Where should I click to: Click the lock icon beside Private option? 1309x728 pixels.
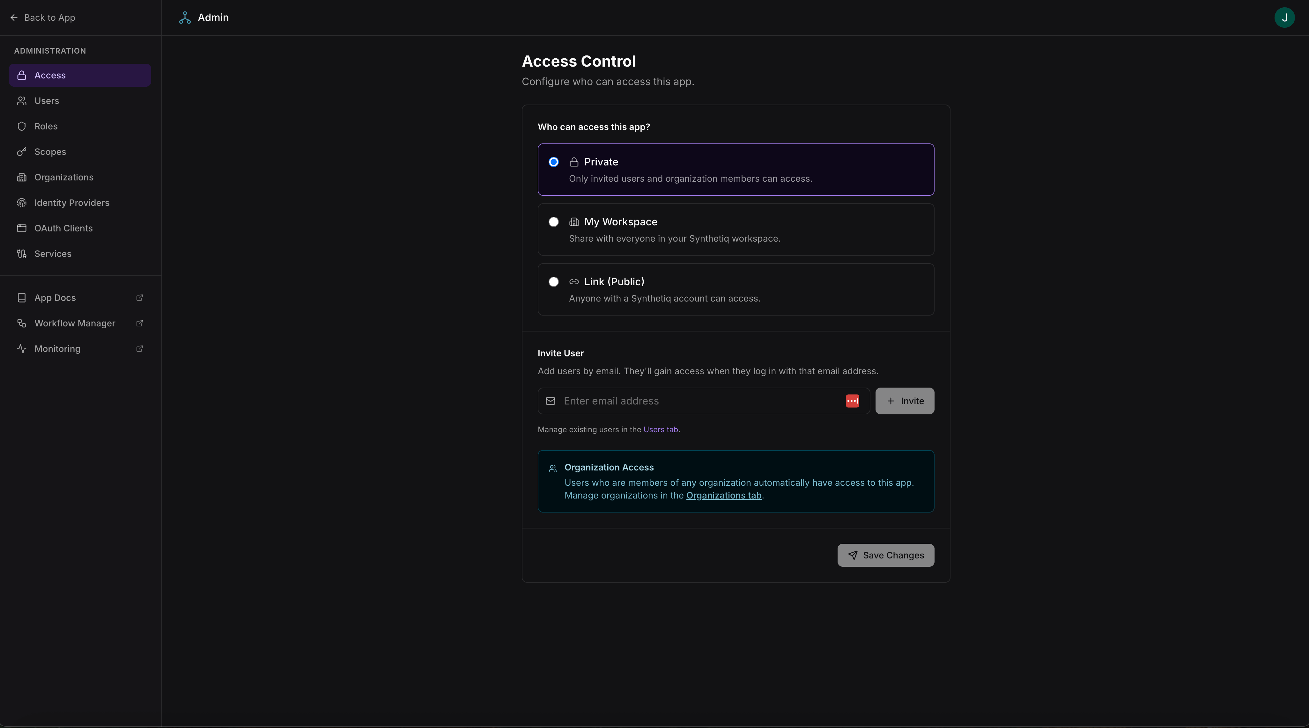574,162
